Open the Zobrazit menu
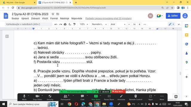Image resolution: width=191 pixels, height=107 pixels. coord(36,18)
